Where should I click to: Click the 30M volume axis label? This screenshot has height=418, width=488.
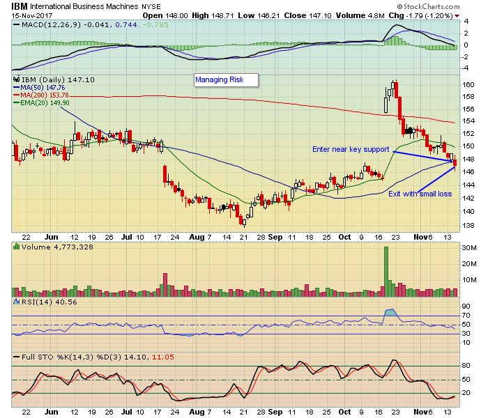pos(469,248)
